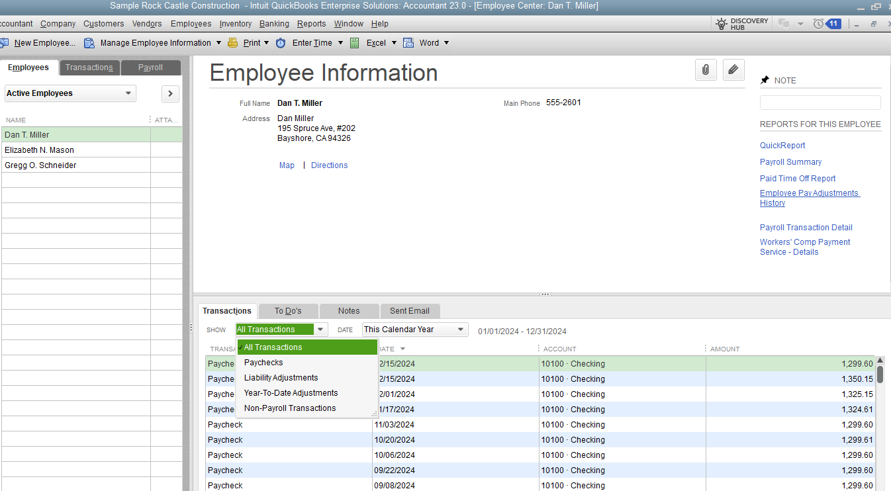Screen dimensions: 891x491
Task: Open the Payroll Summary report link
Action: 790,162
